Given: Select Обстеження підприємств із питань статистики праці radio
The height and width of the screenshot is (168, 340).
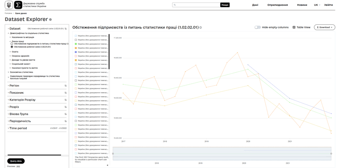Looking at the screenshot, I should [12, 44].
